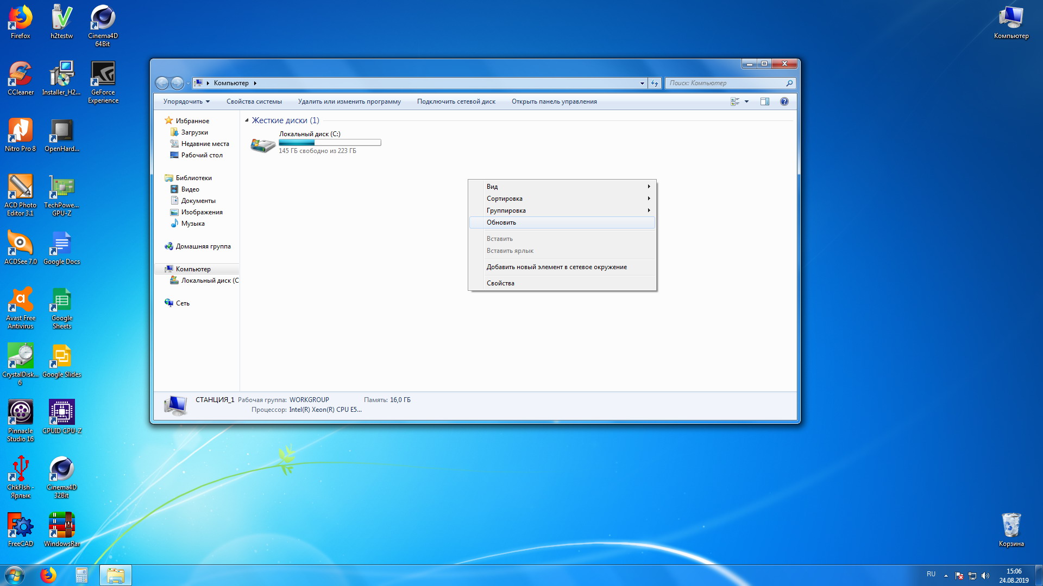Collapse the Жесткие диски group

(x=247, y=120)
